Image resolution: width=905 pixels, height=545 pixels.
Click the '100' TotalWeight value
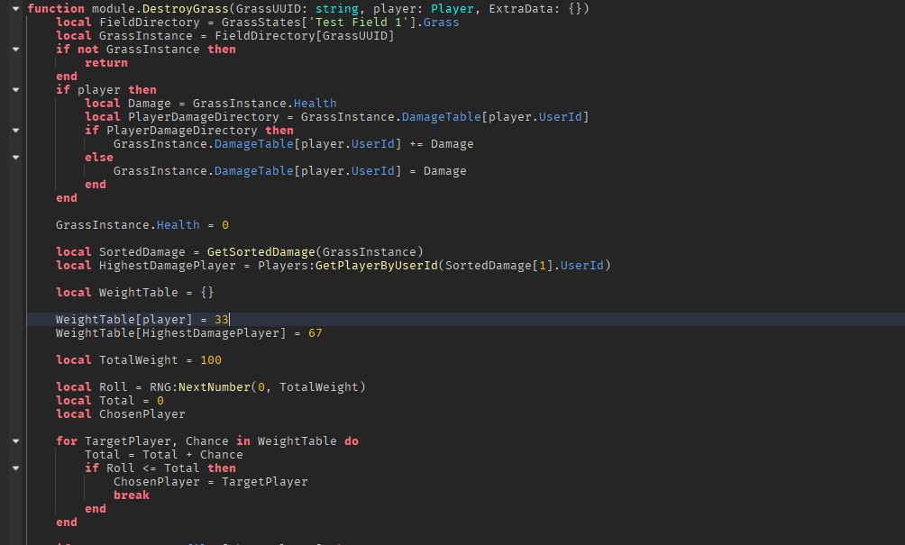(211, 359)
